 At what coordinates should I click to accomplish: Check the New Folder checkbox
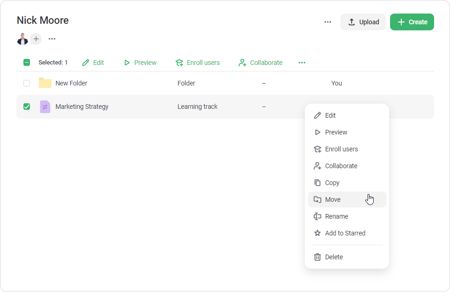pos(27,83)
